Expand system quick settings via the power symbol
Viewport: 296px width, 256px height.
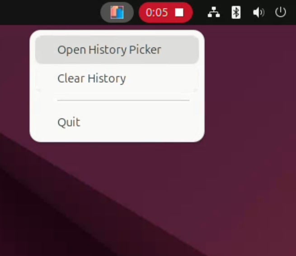280,12
